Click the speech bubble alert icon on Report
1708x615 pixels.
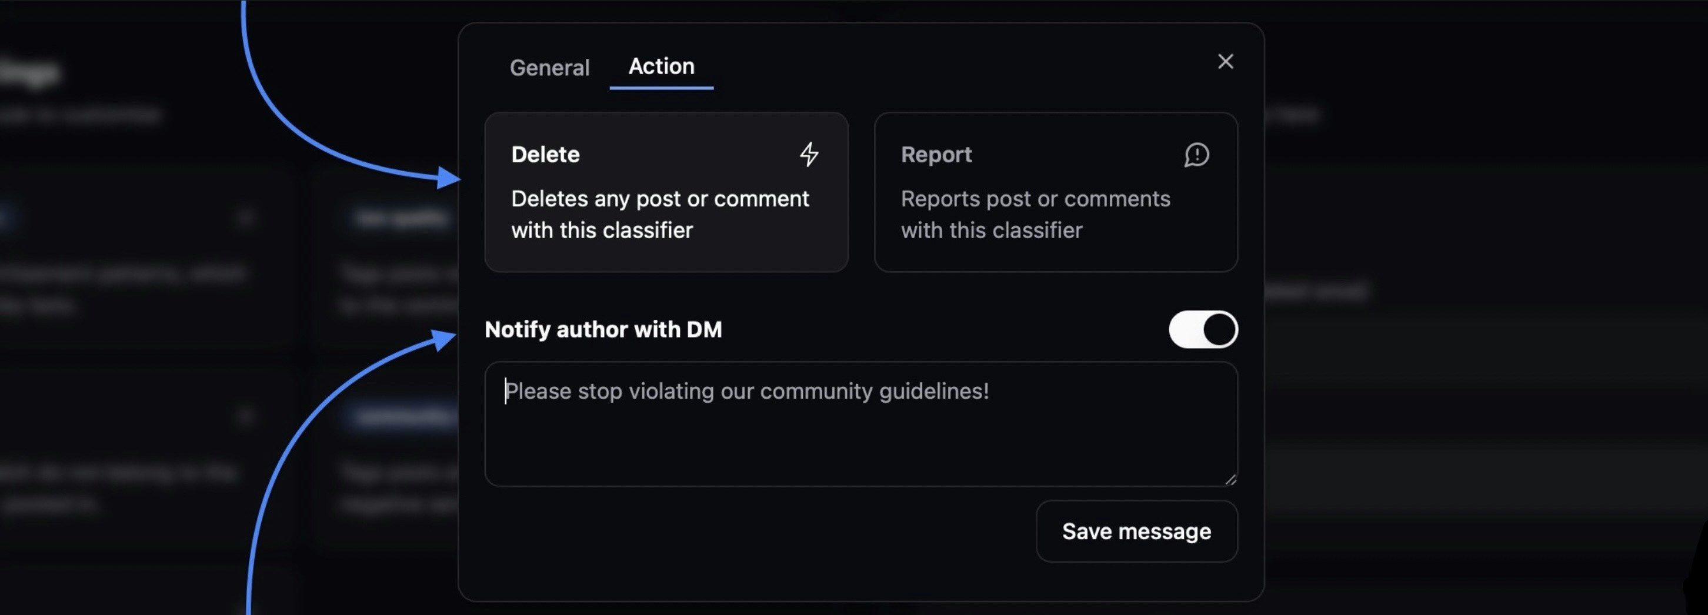click(x=1196, y=155)
